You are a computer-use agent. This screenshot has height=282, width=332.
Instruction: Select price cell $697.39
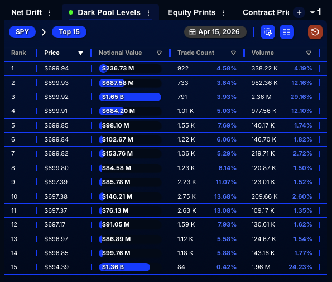pos(56,182)
